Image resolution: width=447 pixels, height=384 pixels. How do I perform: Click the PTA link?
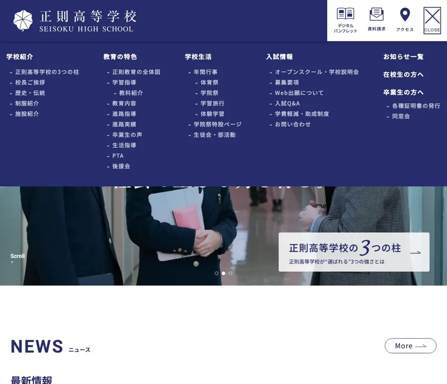tap(118, 156)
